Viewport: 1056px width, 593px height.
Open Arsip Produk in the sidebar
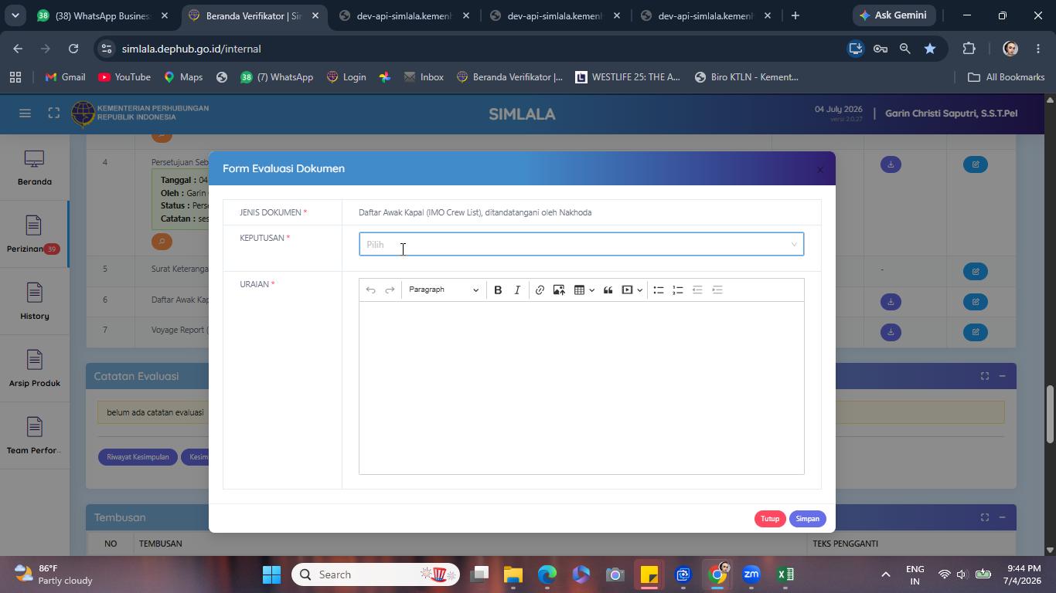[34, 369]
